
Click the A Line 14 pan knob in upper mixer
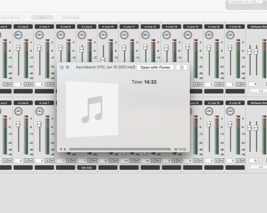[188, 35]
